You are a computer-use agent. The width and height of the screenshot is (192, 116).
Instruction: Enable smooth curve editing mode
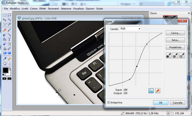pyautogui.click(x=151, y=91)
